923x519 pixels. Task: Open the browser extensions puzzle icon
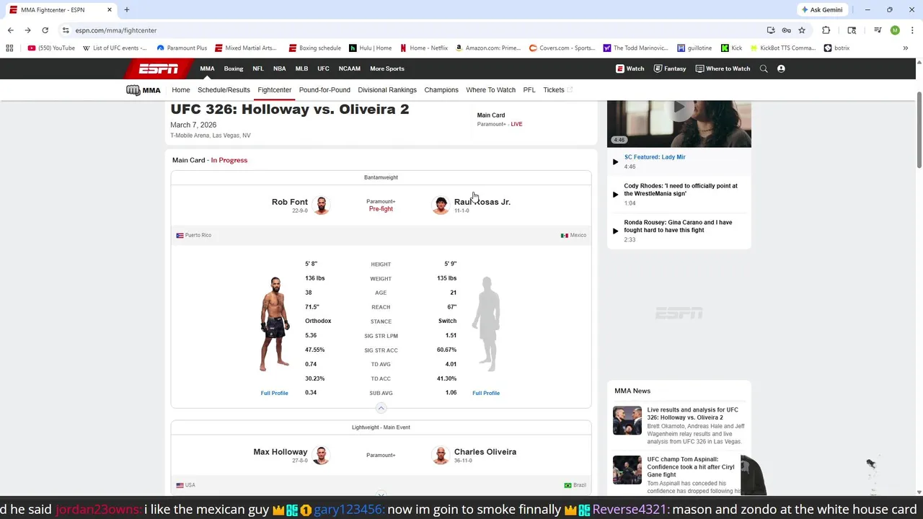(826, 30)
